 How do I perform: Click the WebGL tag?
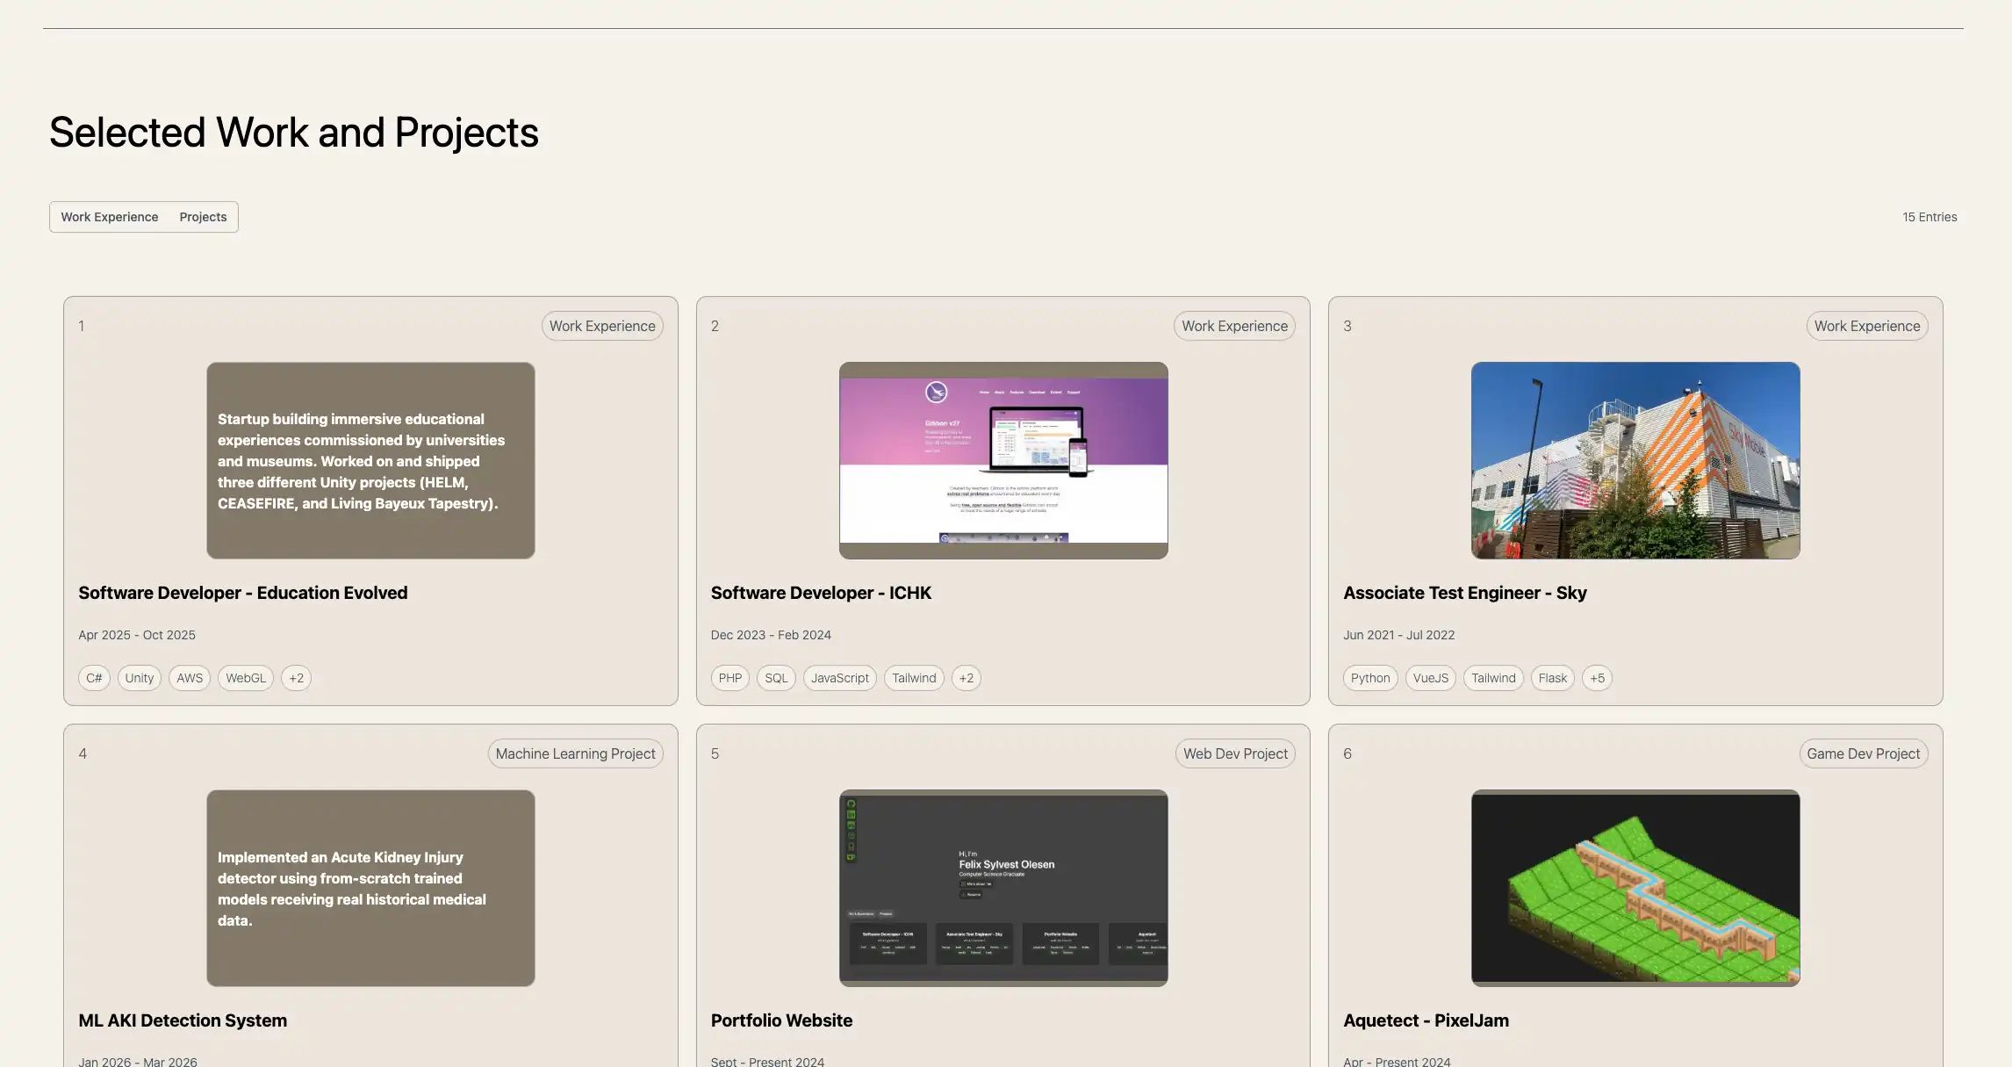coord(246,678)
